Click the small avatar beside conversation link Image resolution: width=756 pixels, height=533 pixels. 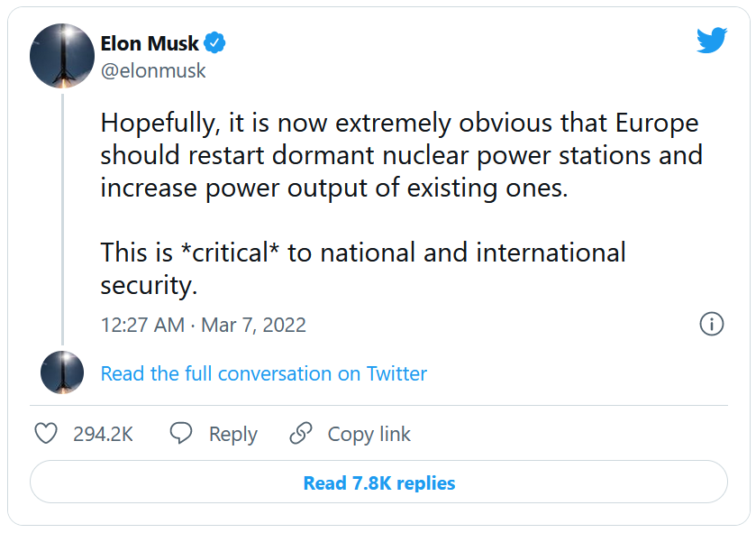tap(62, 373)
